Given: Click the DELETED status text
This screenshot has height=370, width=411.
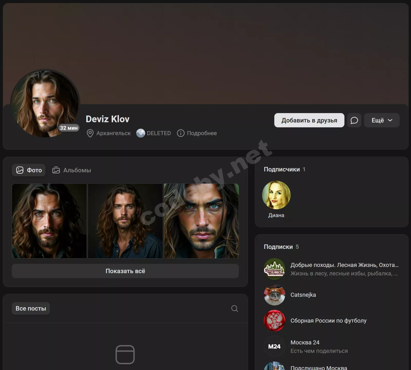Looking at the screenshot, I should (x=159, y=133).
